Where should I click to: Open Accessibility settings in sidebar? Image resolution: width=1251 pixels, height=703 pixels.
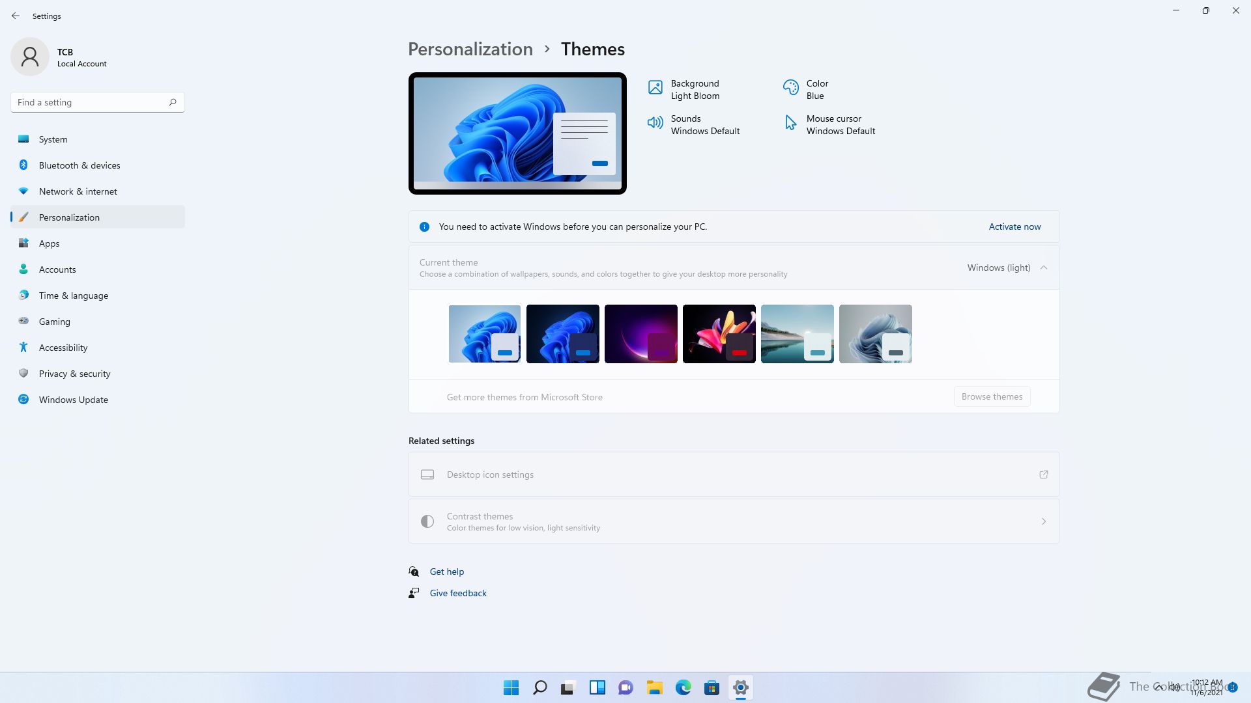click(63, 348)
